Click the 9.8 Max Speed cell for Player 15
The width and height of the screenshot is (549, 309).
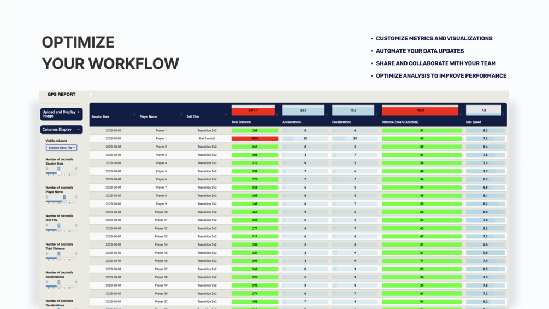[485, 253]
